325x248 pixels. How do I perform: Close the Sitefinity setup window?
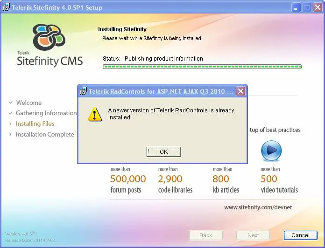coord(318,7)
